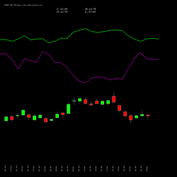
Task: Click the '29 Dec' date axis label
Action: [x=147, y=168]
